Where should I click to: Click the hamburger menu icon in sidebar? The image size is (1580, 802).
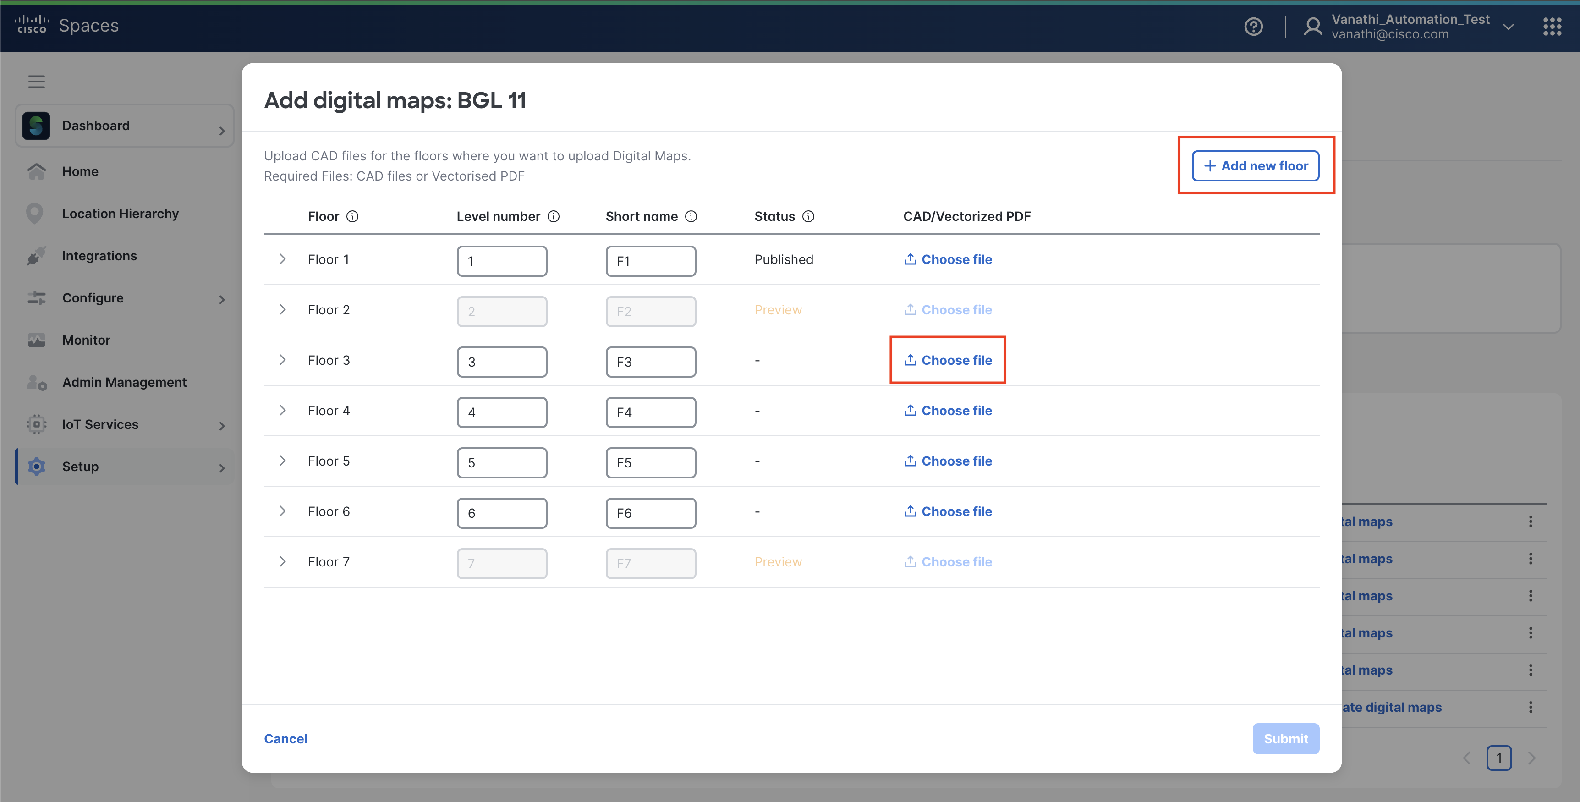tap(37, 81)
